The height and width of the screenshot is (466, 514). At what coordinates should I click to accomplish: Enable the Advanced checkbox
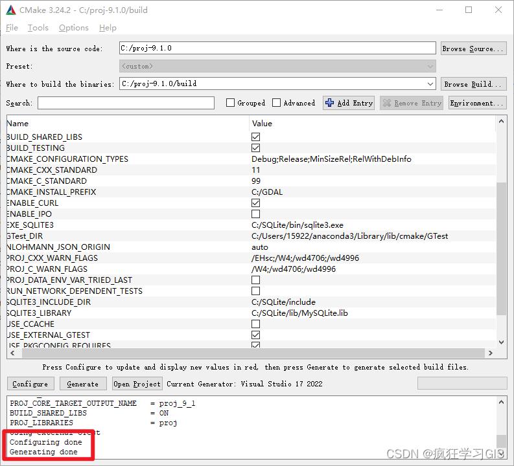point(276,103)
